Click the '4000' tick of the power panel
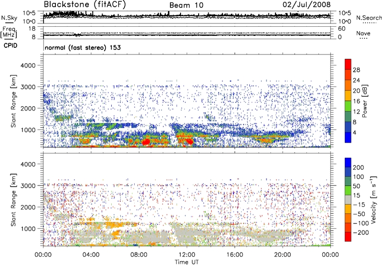This screenshot has height=265, width=382. coord(28,66)
